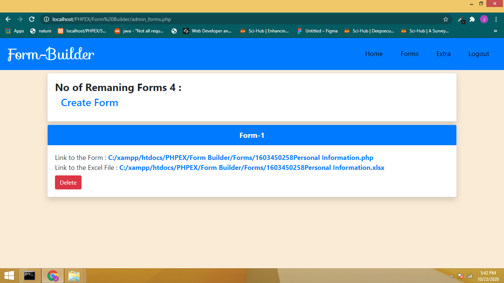Open the Sci-Hub | Enhancin... bookmark
This screenshot has height=283, width=504.
click(x=265, y=31)
